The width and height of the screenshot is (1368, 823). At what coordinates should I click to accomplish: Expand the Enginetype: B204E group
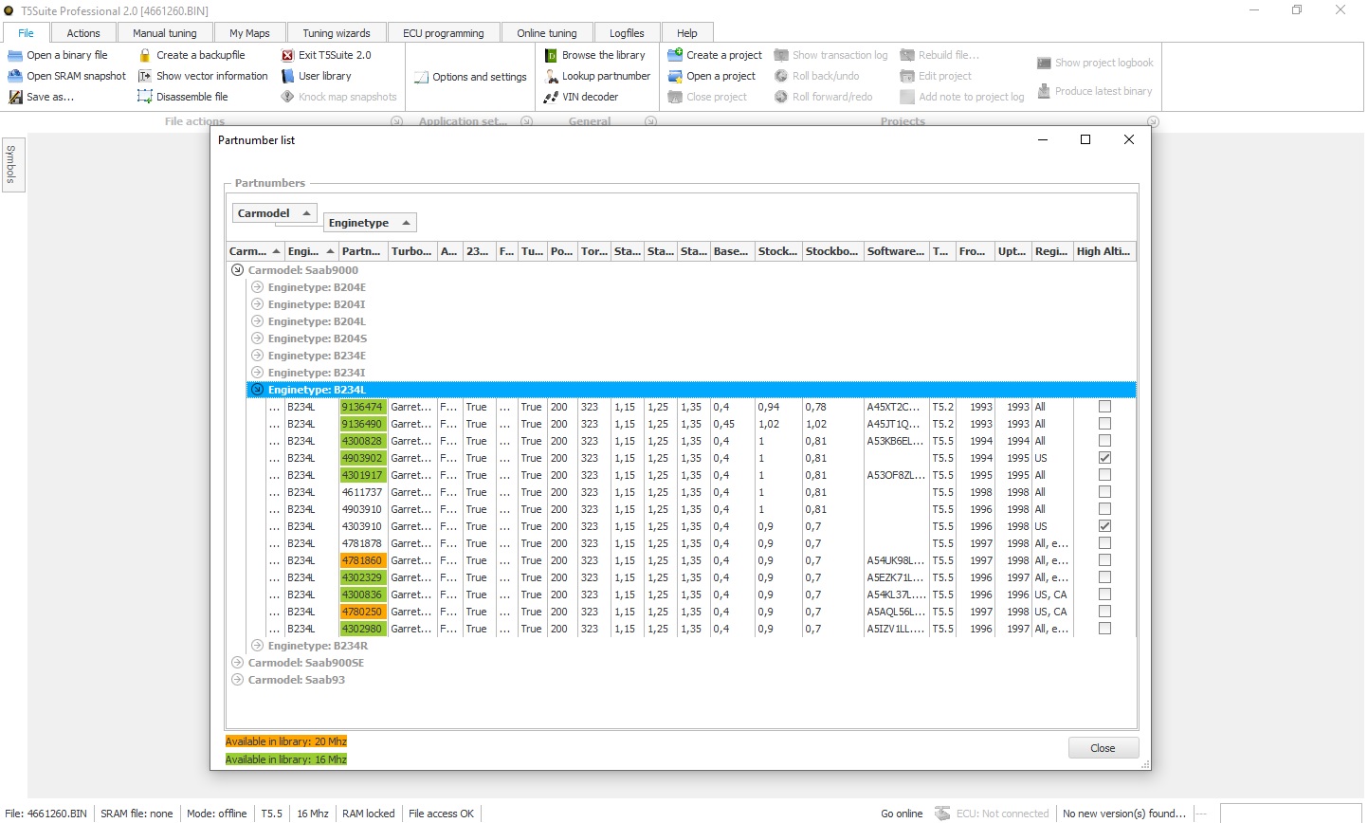(257, 287)
